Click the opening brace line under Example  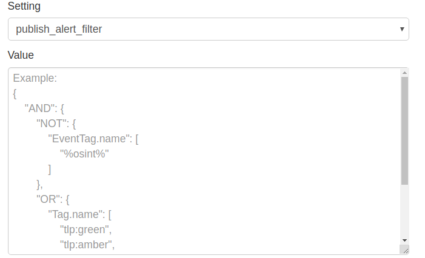click(x=15, y=93)
